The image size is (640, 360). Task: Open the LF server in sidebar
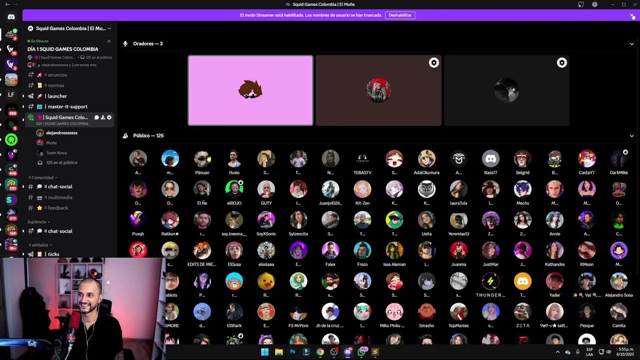coord(11,94)
